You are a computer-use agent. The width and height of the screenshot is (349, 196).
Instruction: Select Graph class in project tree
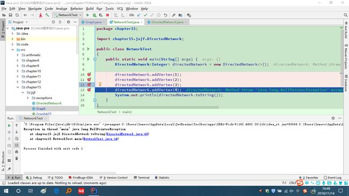pyautogui.click(x=41, y=108)
